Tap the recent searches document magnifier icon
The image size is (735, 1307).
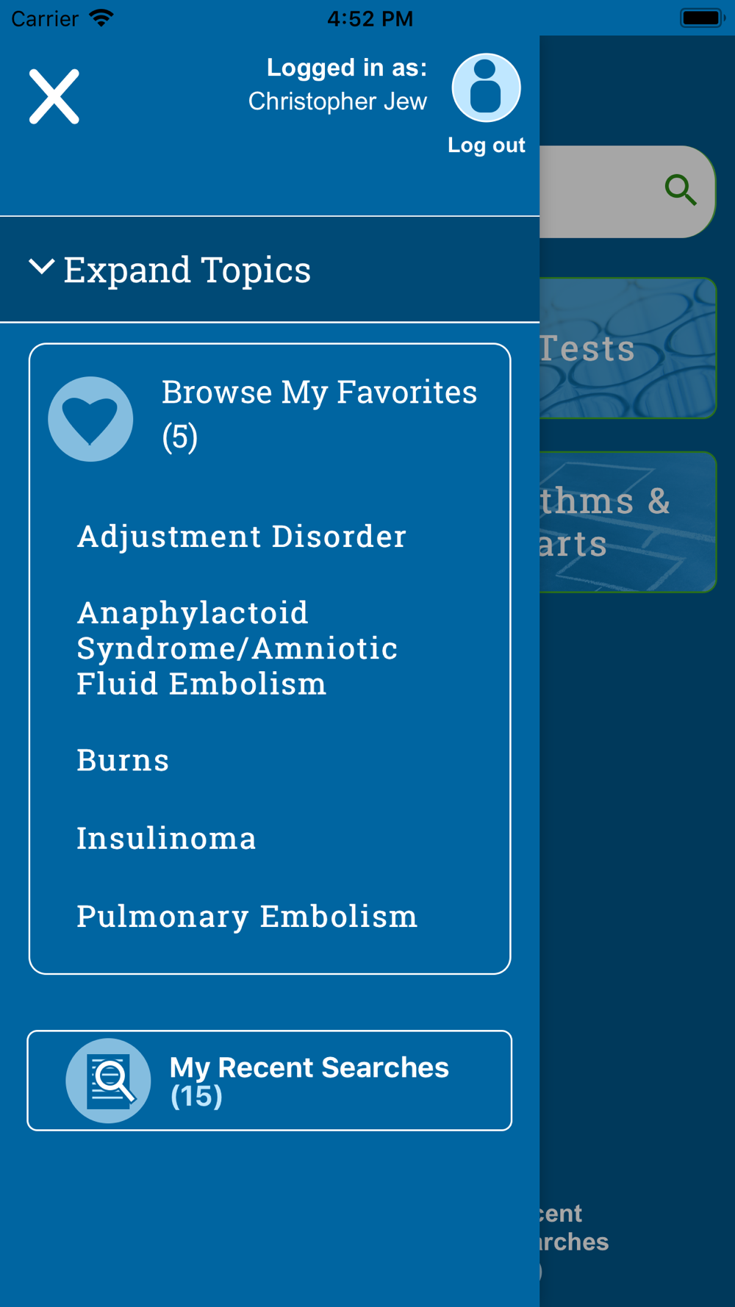[x=109, y=1081]
